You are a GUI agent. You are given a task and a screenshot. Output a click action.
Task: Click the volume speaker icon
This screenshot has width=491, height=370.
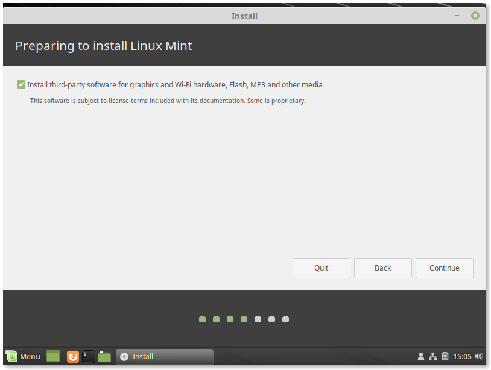[x=479, y=356]
